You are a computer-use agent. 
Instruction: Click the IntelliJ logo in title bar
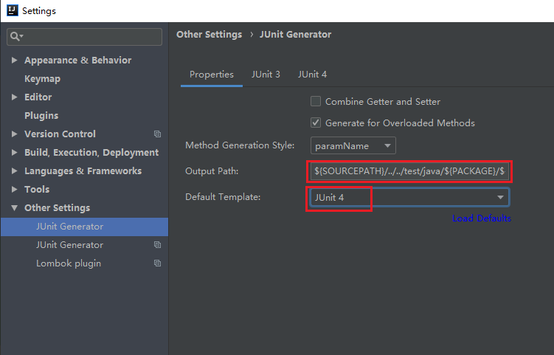[x=13, y=10]
